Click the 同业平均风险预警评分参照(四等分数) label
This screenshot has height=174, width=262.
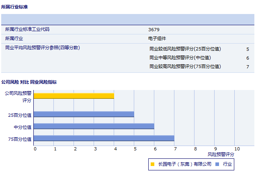tap(43, 48)
